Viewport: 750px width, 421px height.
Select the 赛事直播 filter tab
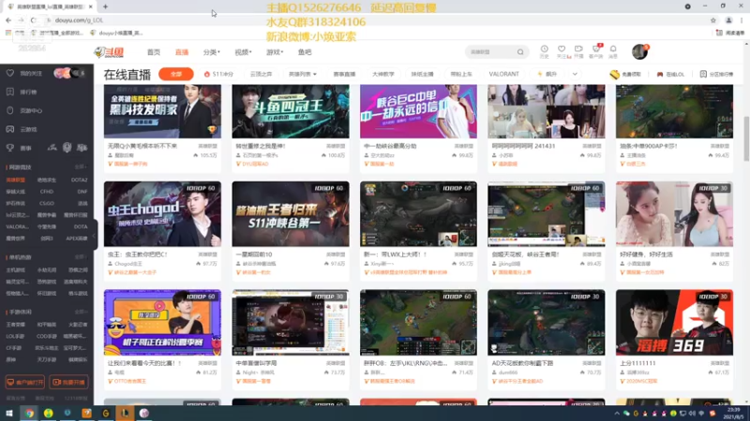tap(344, 74)
